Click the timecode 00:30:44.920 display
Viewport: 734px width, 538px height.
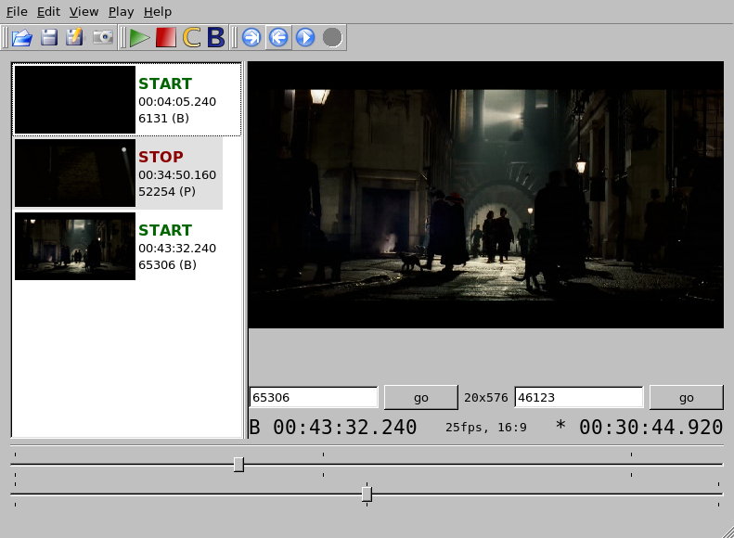pyautogui.click(x=650, y=427)
